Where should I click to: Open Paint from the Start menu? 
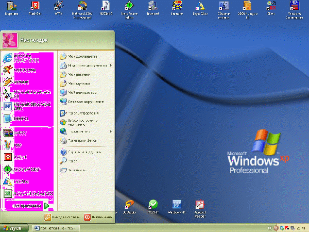click(x=28, y=145)
